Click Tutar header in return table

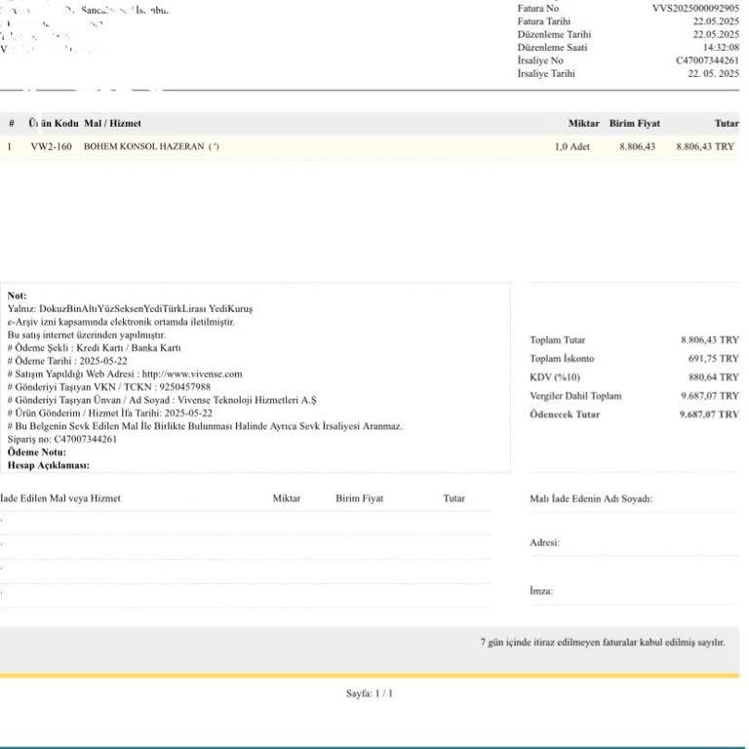pos(453,498)
